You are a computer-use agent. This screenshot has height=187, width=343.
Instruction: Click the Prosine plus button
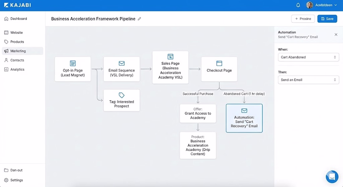(x=303, y=19)
